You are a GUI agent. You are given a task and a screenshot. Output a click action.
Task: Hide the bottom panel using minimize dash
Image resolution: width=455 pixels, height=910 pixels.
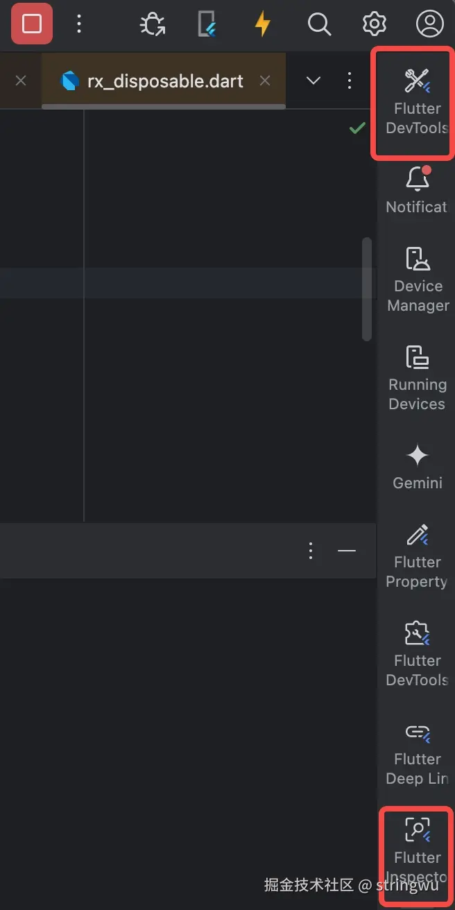point(346,551)
